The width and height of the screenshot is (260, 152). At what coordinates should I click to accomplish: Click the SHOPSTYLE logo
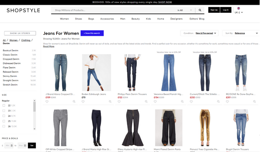(23, 10)
